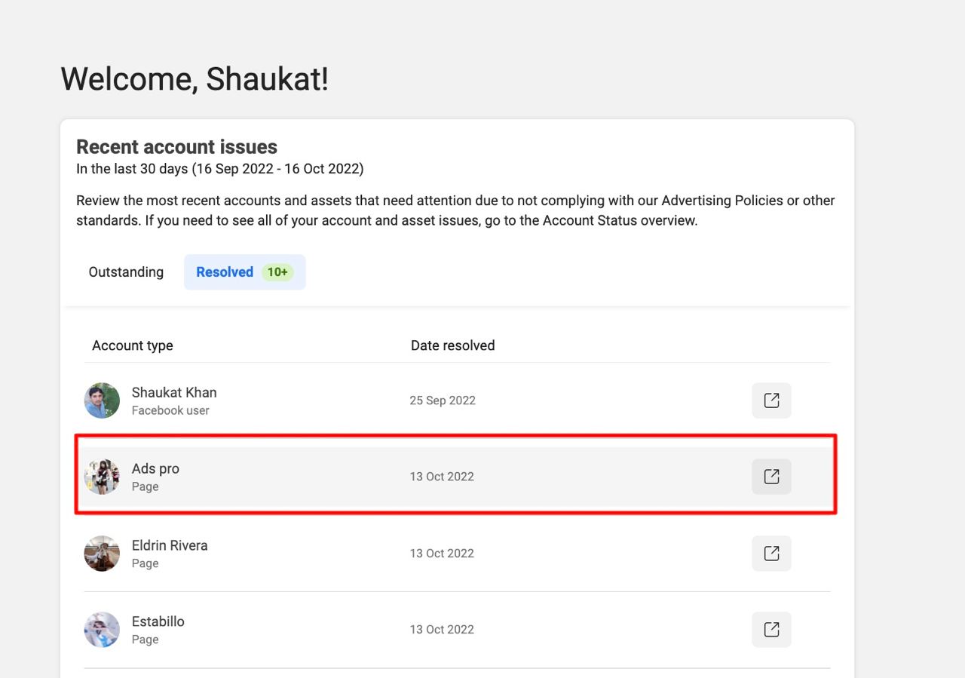The width and height of the screenshot is (965, 678).
Task: Click the Date resolved column header
Action: tap(453, 345)
